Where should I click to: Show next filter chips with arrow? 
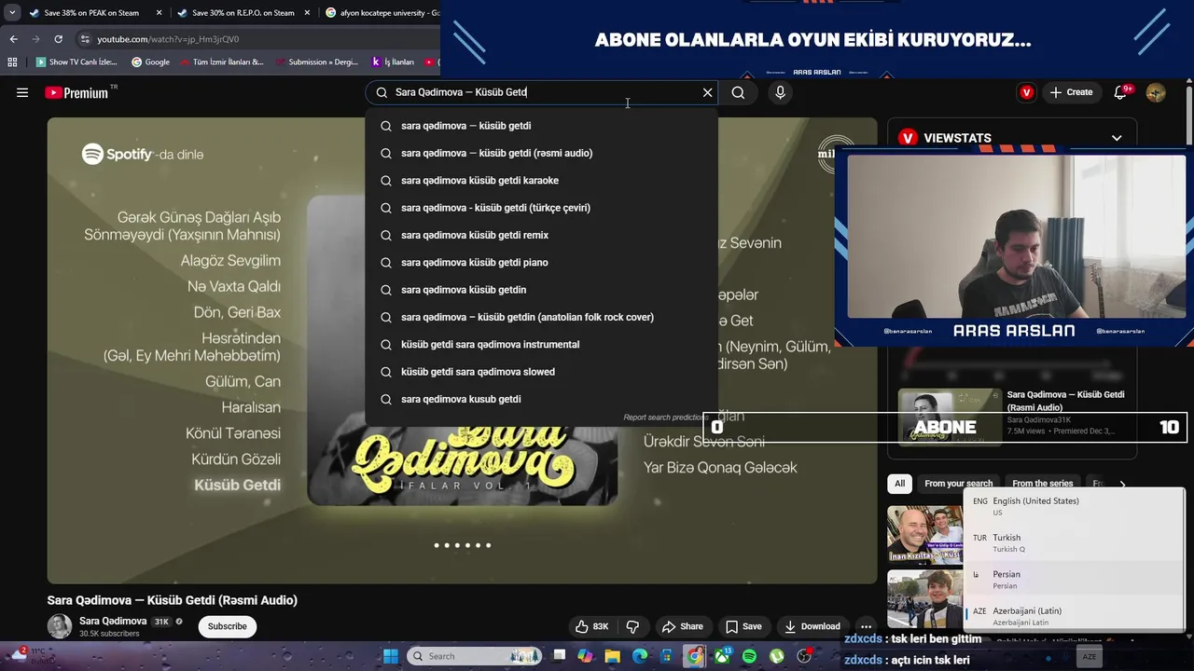tap(1122, 484)
